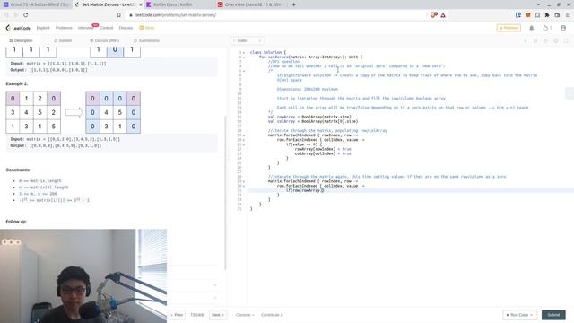Open the Brave Rewards triangle icon
Image resolution: width=574 pixels, height=323 pixels.
(443, 15)
